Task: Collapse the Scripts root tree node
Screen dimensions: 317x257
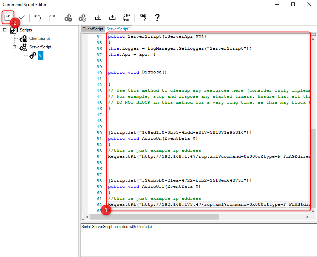Action: 5,30
